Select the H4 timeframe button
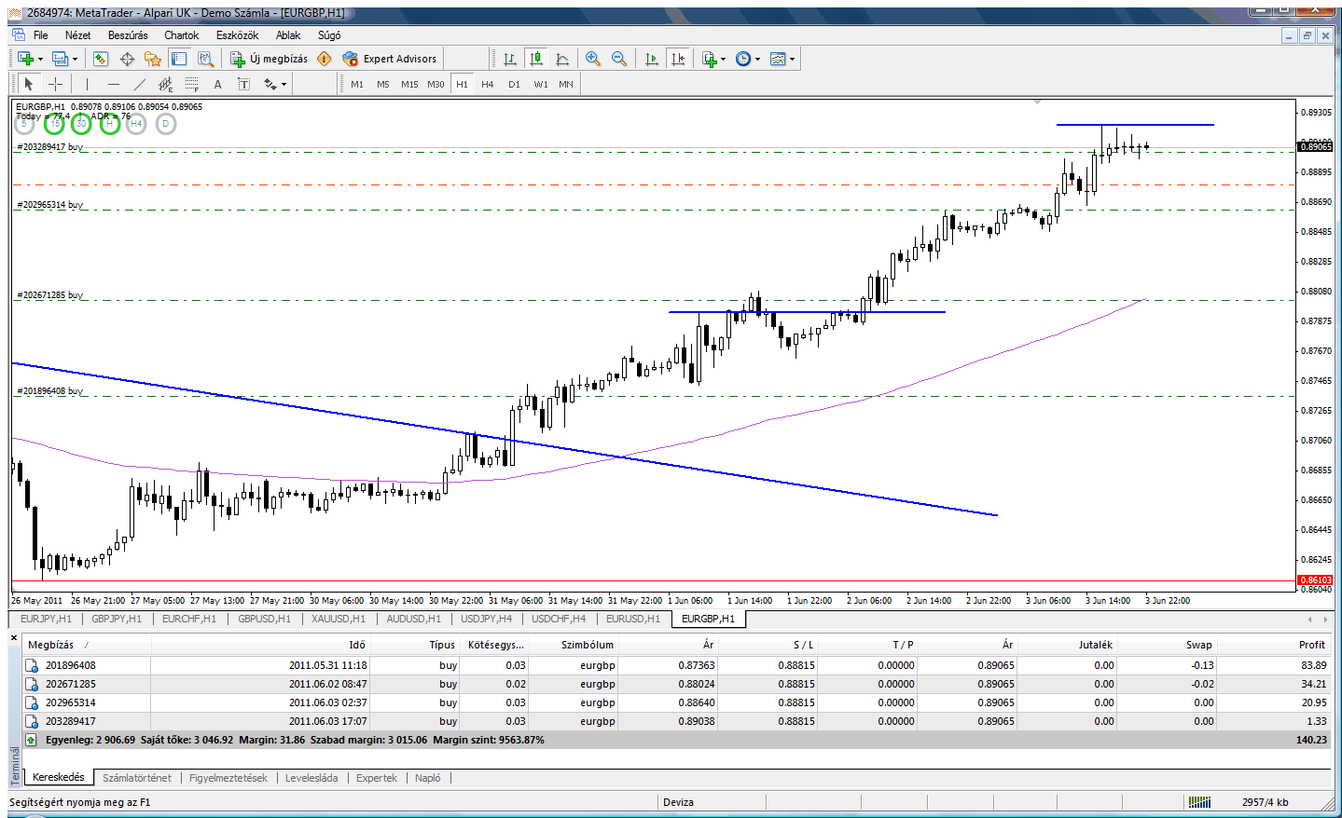This screenshot has width=1342, height=818. [487, 84]
